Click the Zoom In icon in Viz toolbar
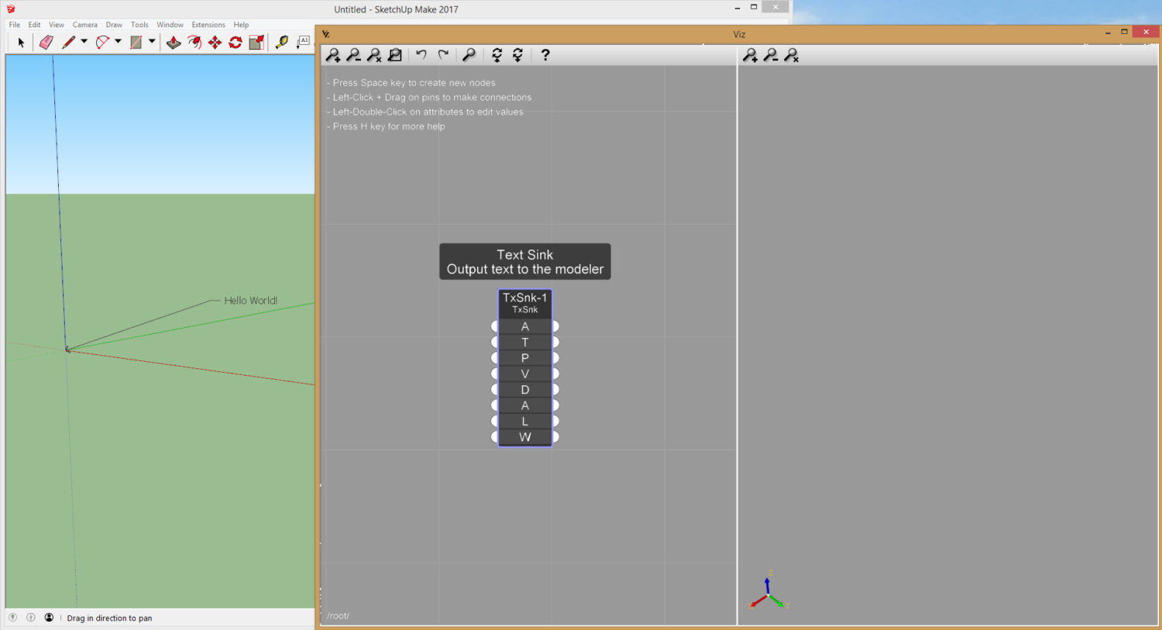1162x630 pixels. (x=334, y=55)
